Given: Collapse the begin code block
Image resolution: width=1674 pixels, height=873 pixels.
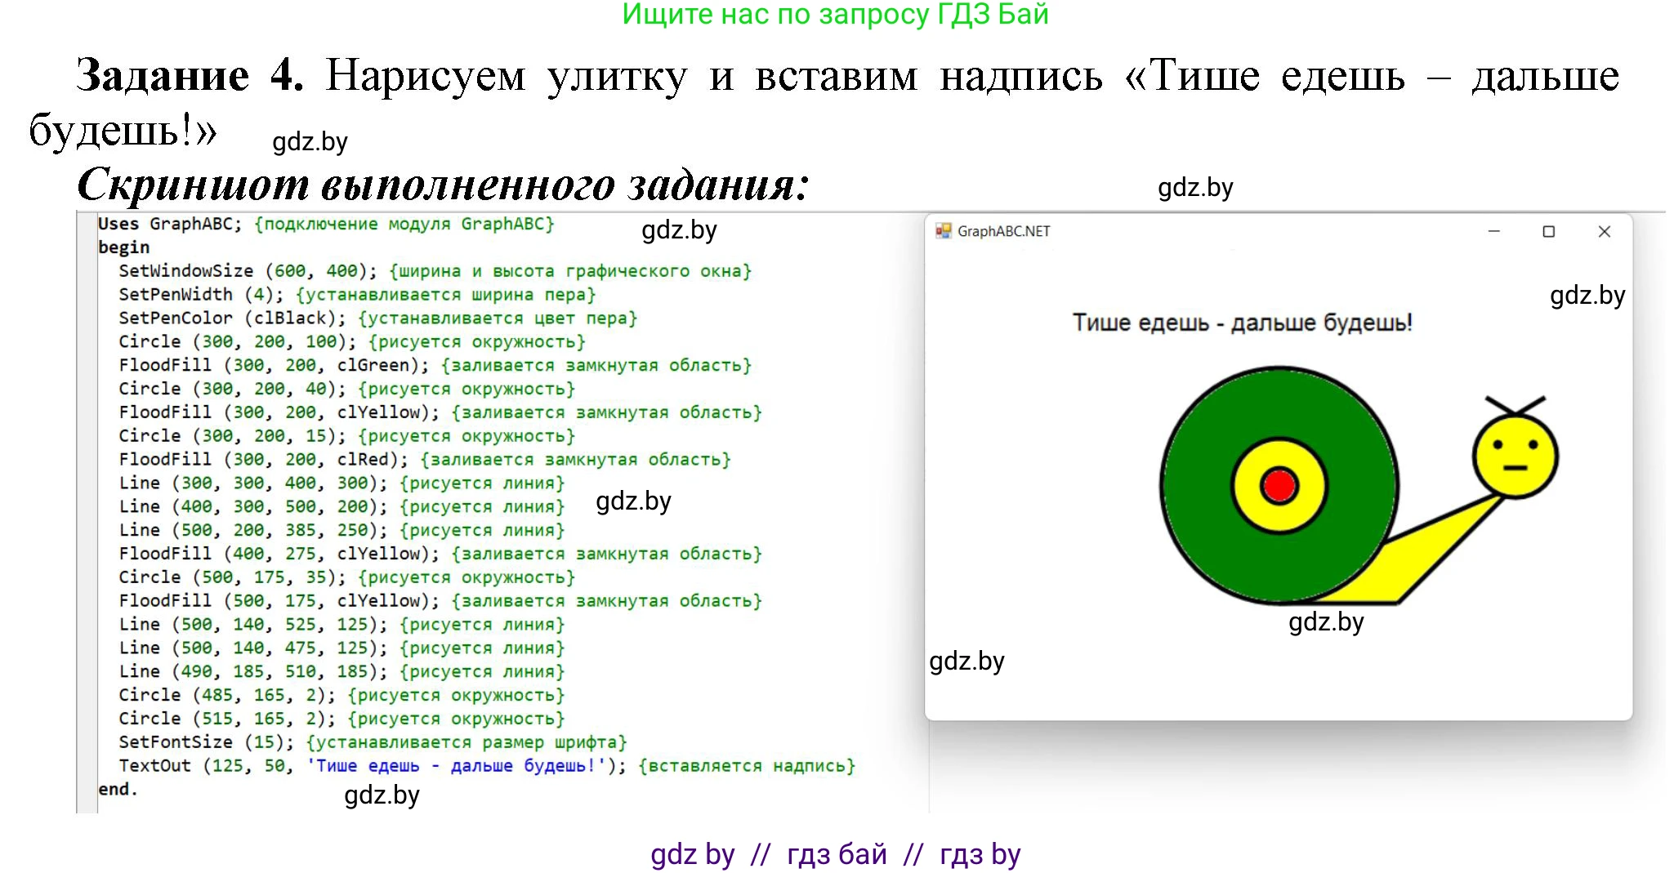Looking at the screenshot, I should 123,247.
